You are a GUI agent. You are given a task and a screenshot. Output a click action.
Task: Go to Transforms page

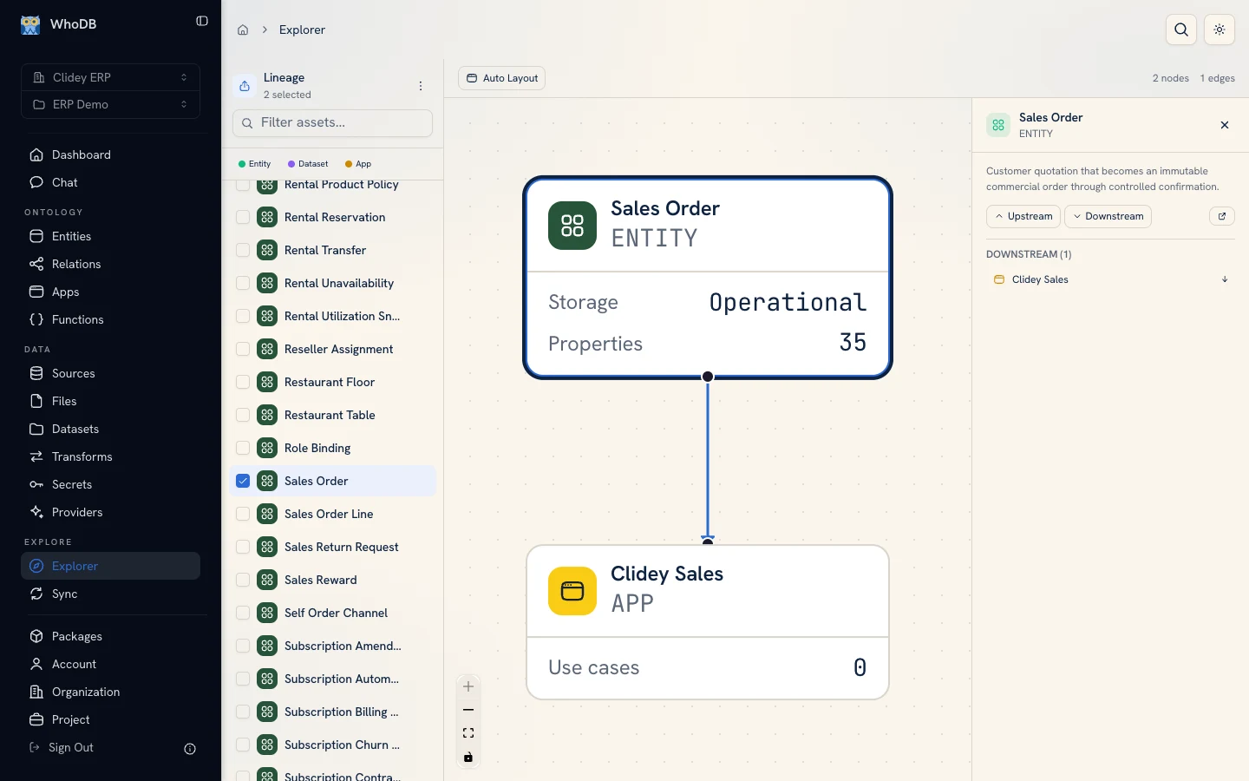click(110, 456)
